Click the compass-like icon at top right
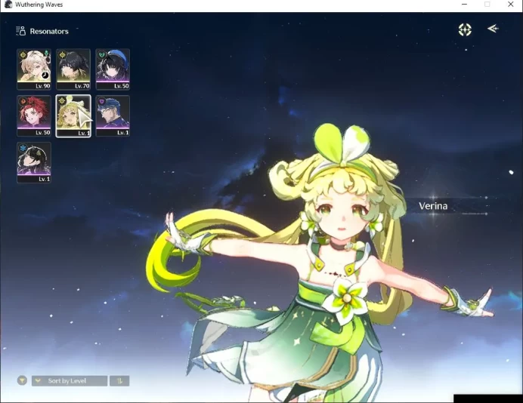 point(465,29)
